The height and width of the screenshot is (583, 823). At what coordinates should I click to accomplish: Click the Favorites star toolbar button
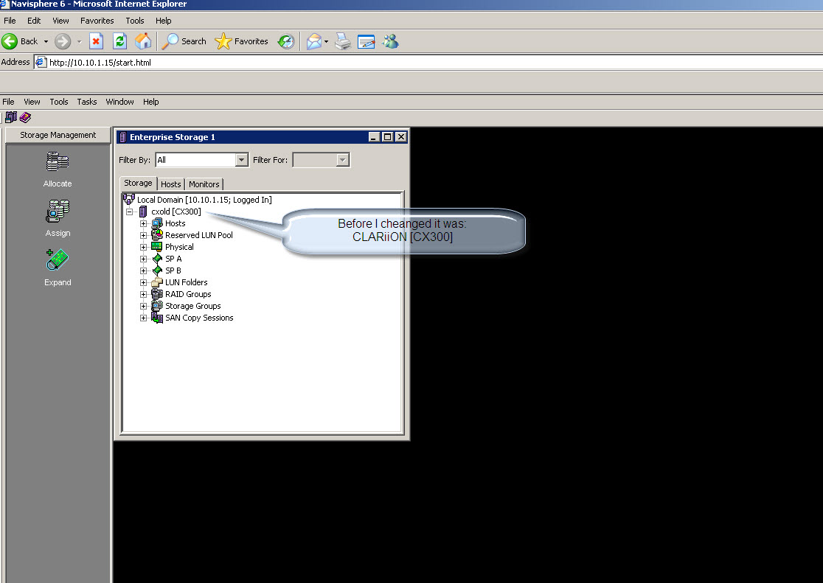coord(241,41)
